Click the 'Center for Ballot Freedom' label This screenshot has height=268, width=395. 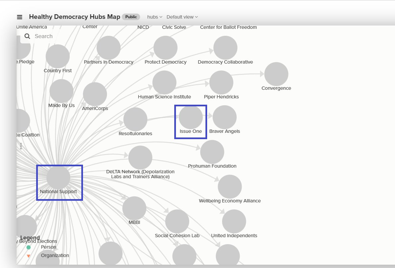click(x=228, y=27)
